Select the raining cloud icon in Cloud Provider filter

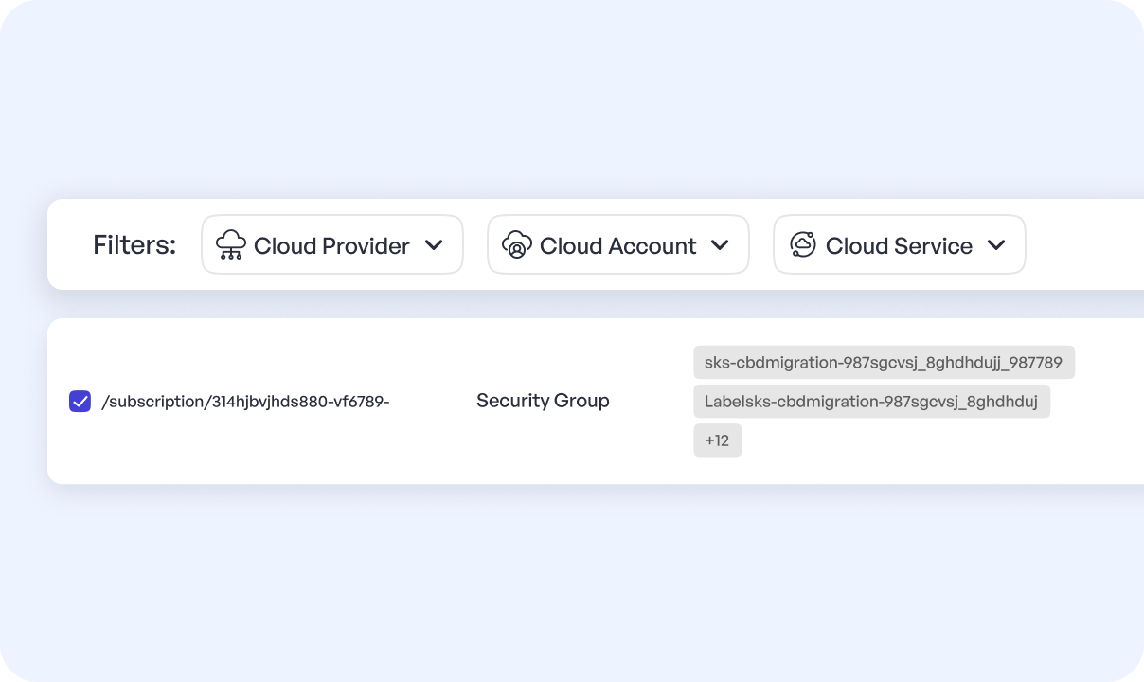point(230,244)
